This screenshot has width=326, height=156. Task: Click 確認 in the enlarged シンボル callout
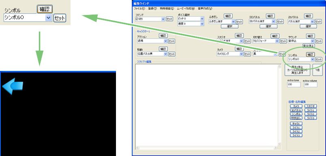point(45,9)
